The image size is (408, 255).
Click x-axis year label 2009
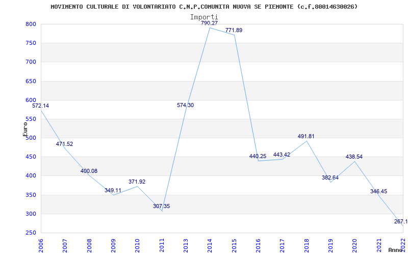point(113,245)
